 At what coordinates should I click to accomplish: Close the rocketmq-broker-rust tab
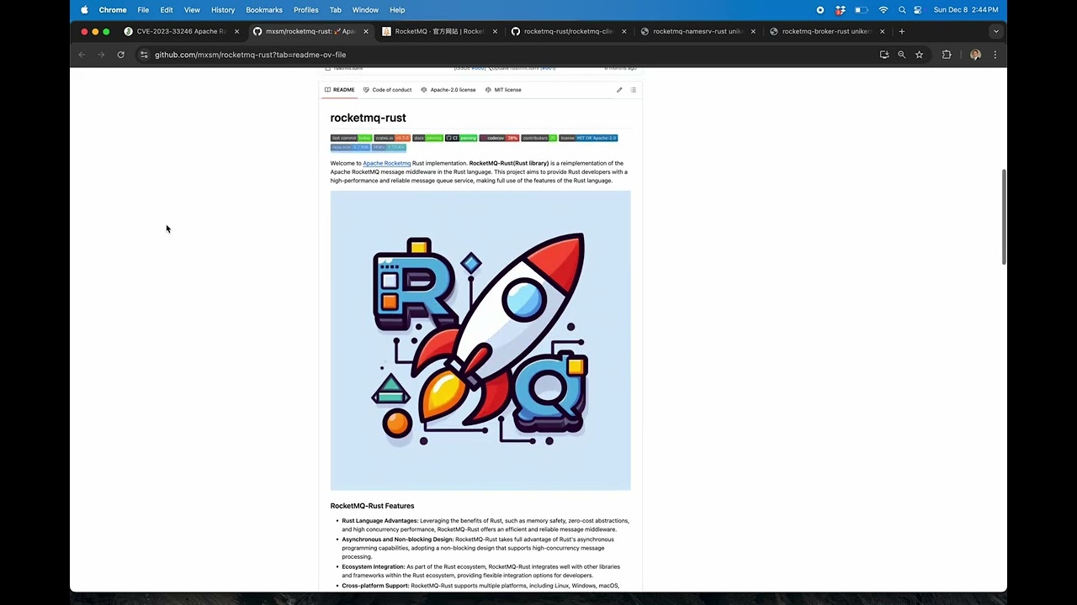(x=882, y=31)
